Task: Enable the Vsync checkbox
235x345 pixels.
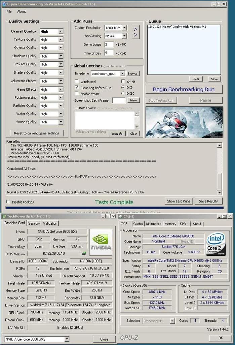Action: pyautogui.click(x=77, y=94)
